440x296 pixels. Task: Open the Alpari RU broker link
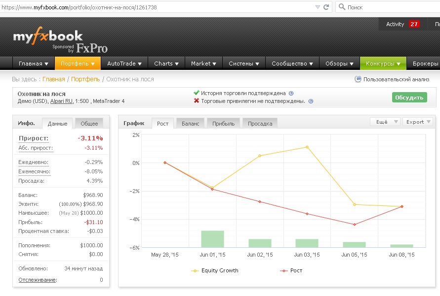coord(61,101)
